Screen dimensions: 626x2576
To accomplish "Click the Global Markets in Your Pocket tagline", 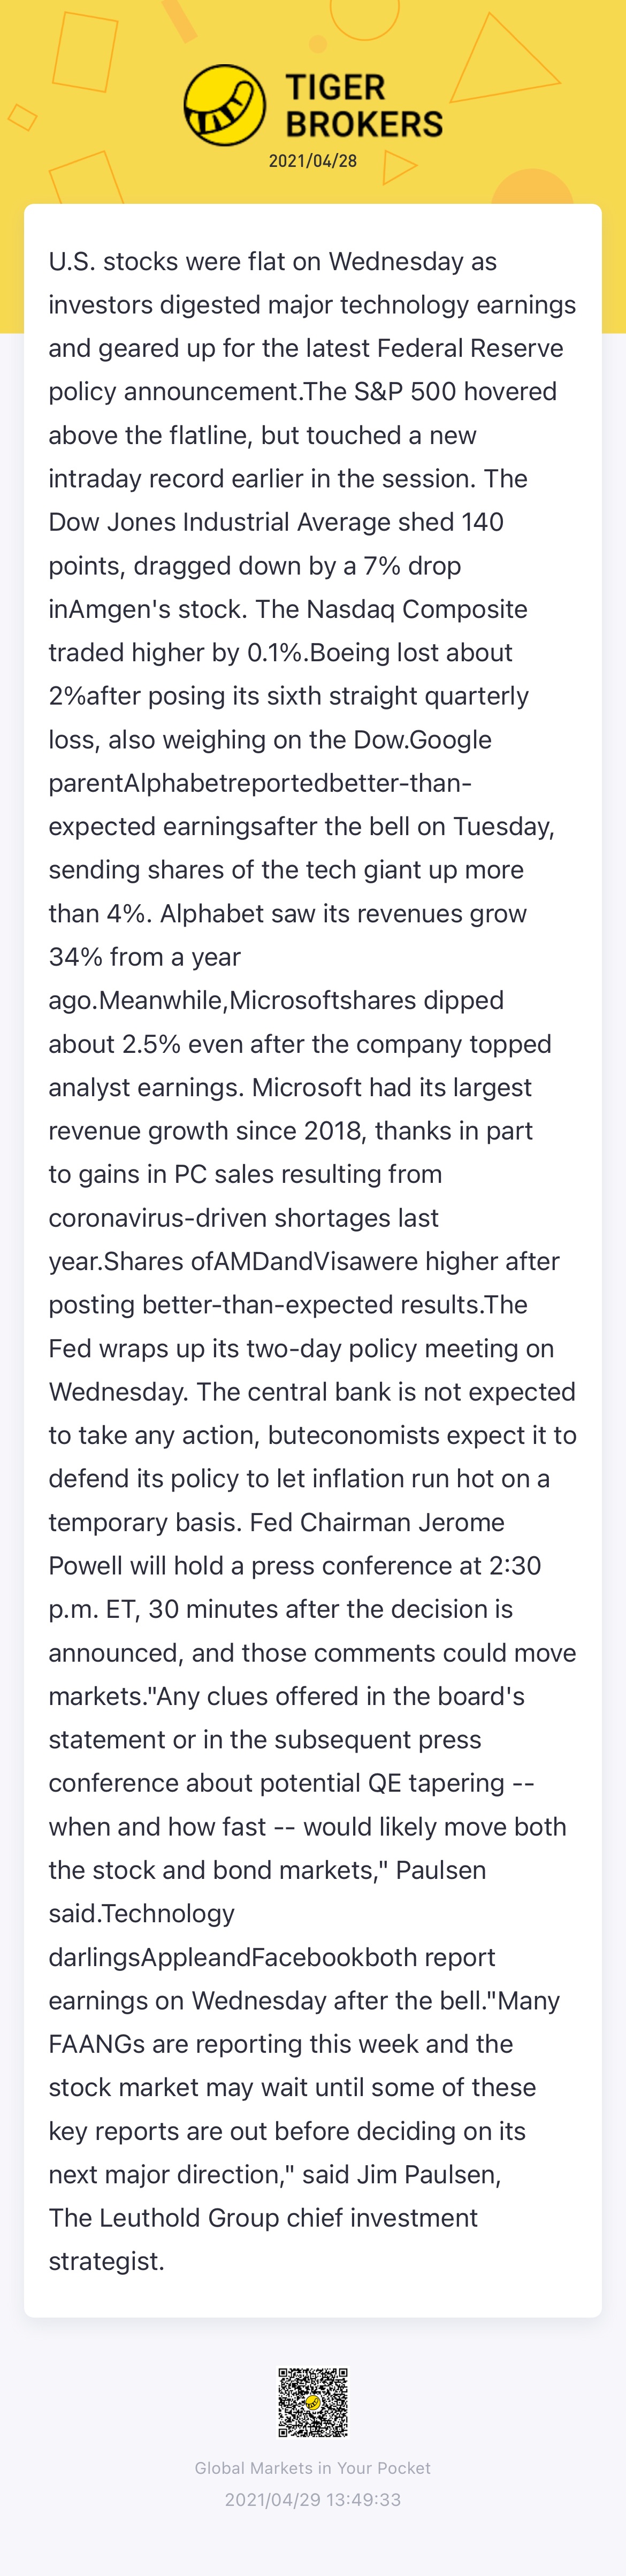I will tap(313, 2468).
